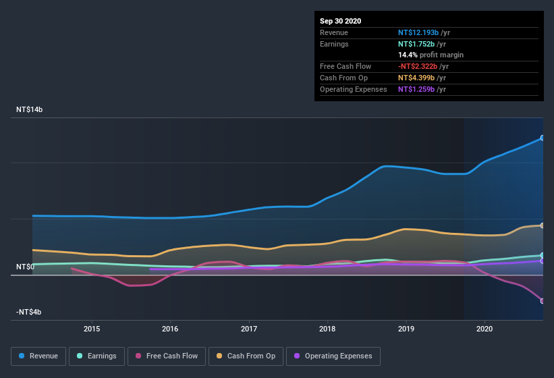This screenshot has height=378, width=554.
Task: Click the -NT$2.322b free cash flow value
Action: (418, 66)
